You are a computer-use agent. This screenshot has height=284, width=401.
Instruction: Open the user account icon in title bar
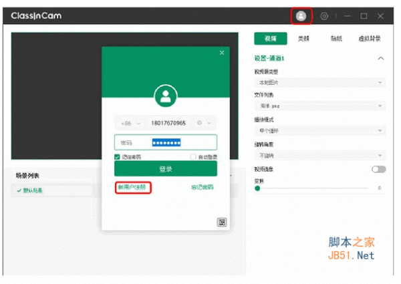click(x=301, y=16)
